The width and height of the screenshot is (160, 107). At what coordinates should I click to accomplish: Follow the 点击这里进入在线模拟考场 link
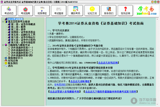pos(65,91)
